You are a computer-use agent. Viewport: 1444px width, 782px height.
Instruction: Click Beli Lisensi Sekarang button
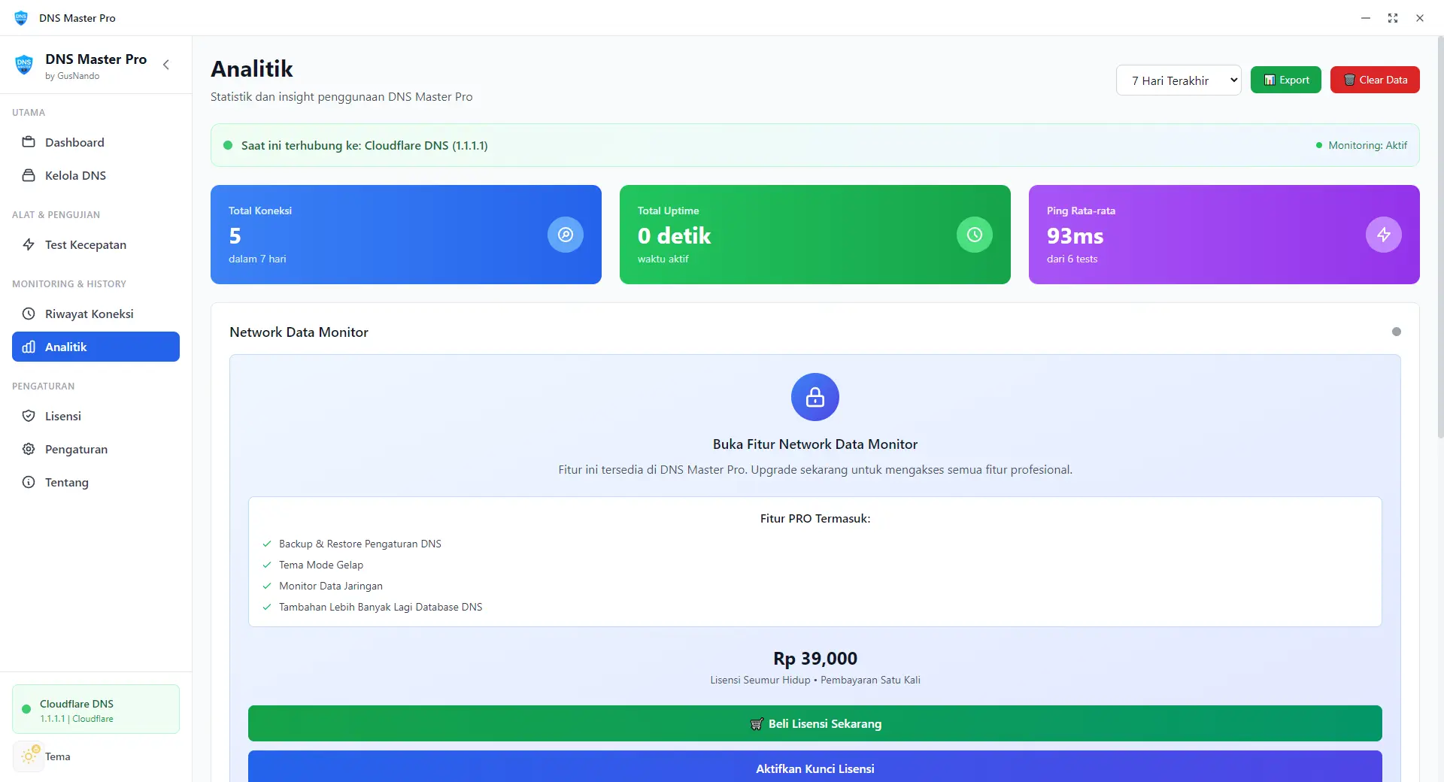click(x=815, y=723)
